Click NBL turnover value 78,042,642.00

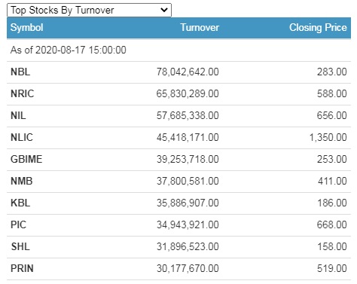click(x=188, y=72)
